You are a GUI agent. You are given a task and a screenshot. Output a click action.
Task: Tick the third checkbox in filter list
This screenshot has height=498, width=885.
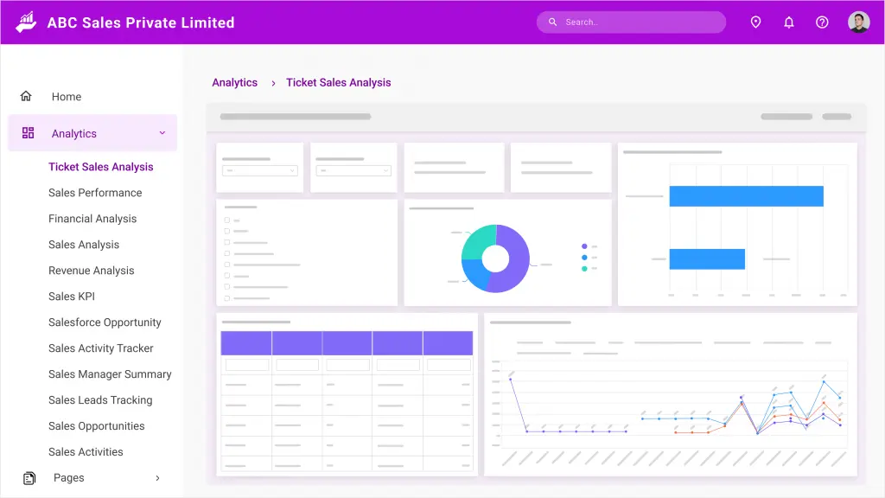(227, 242)
